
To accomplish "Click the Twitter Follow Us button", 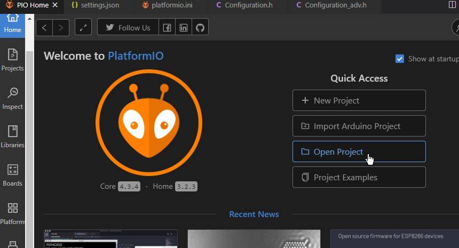I will click(128, 27).
